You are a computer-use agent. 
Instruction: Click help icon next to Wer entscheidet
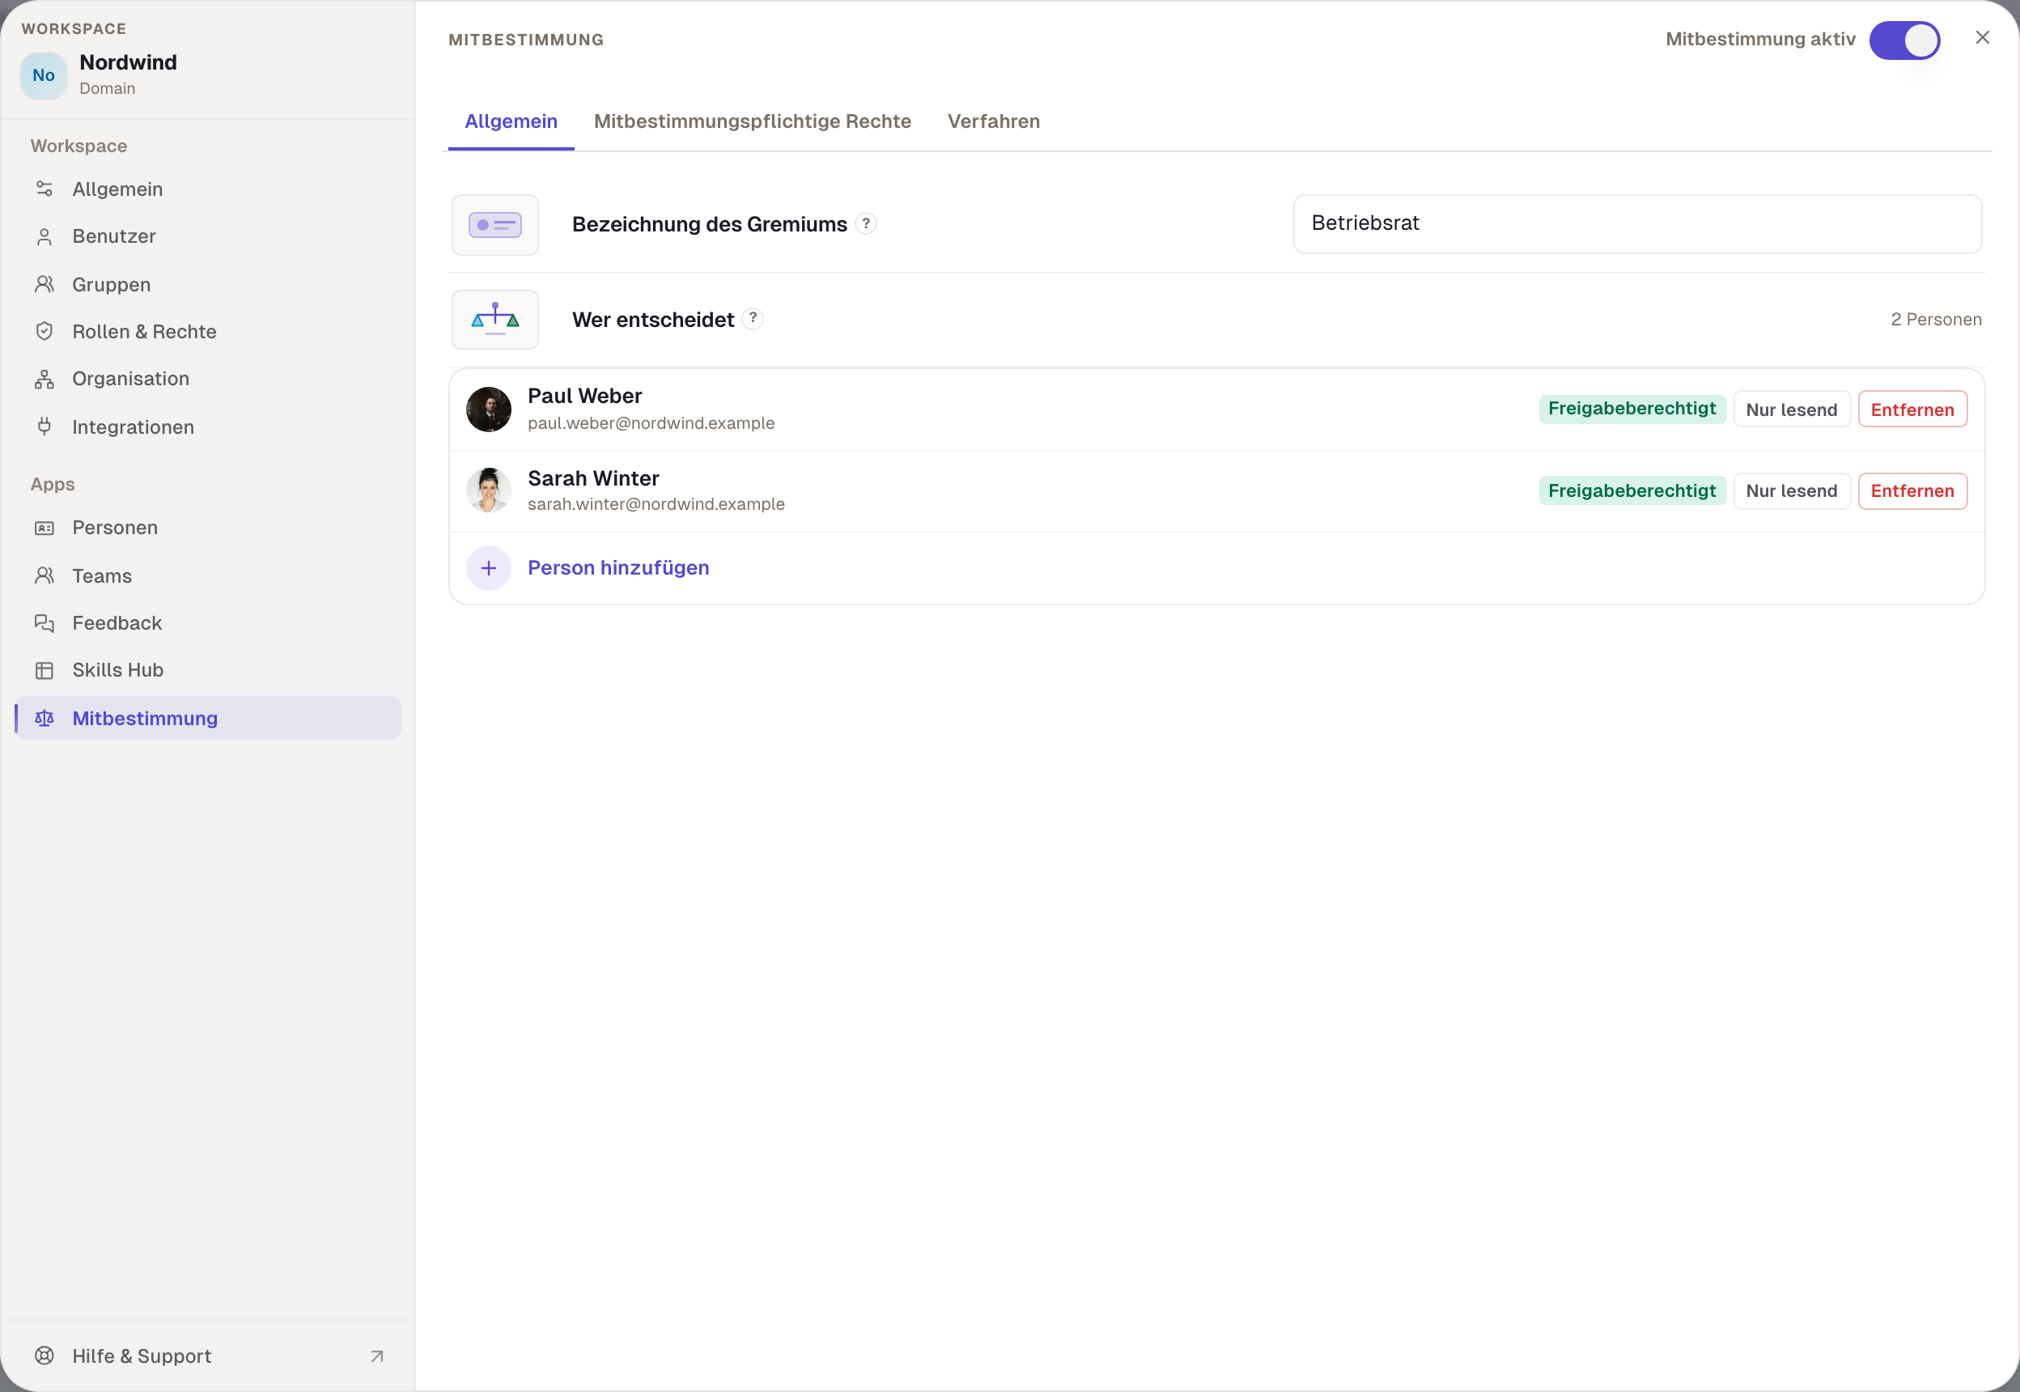coord(753,318)
